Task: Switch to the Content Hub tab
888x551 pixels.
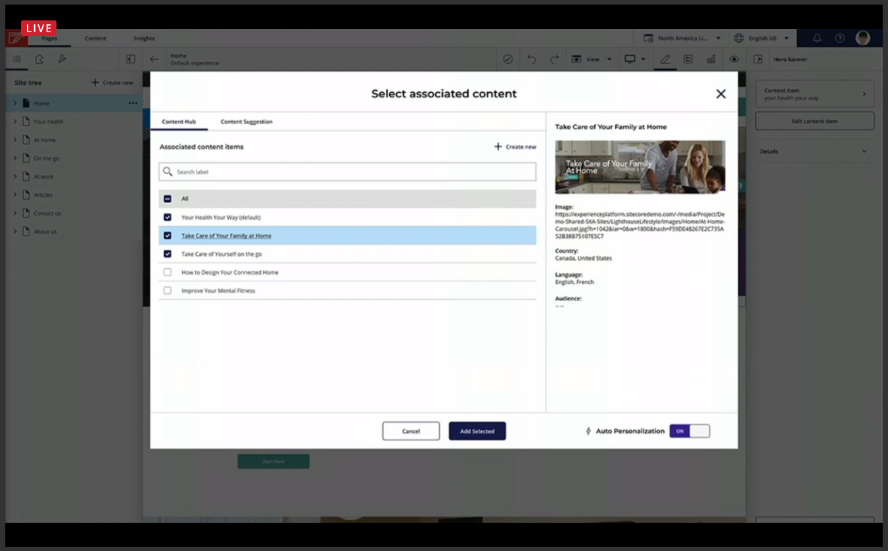Action: point(179,122)
